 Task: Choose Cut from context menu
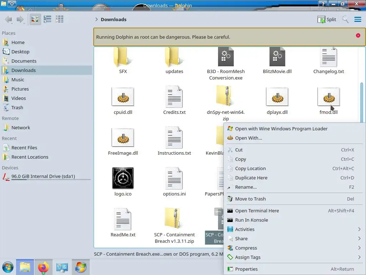tap(295, 150)
